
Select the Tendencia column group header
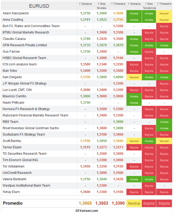point(149,8)
